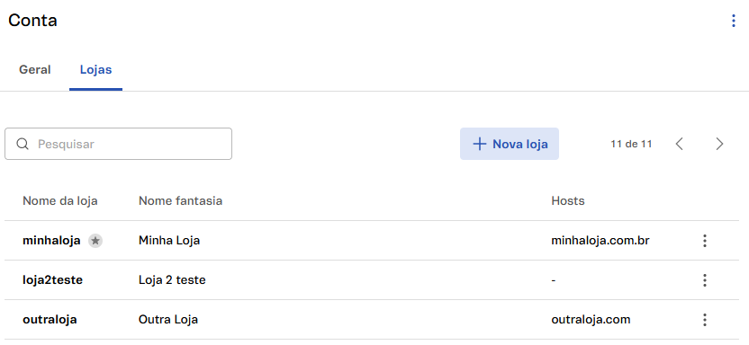This screenshot has height=345, width=749.
Task: Open the loja2teste row three-dot menu
Action: coord(705,280)
